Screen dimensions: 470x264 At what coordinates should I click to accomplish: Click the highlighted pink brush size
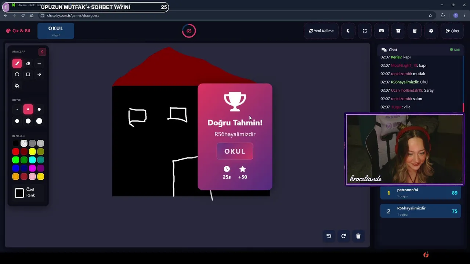pos(28,109)
